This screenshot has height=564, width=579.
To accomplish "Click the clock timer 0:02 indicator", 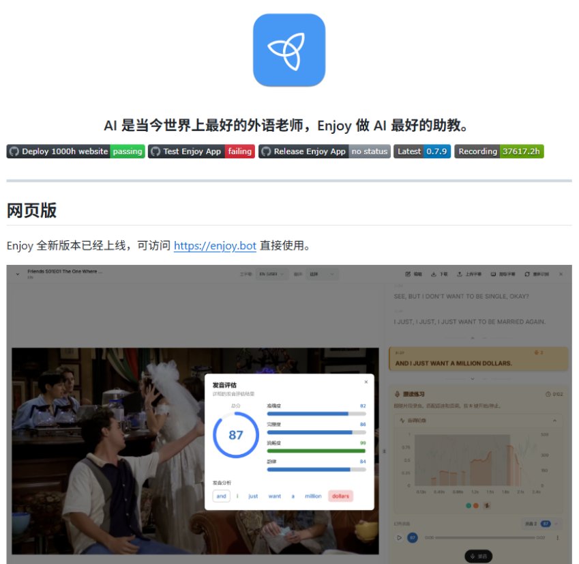I will [x=554, y=395].
